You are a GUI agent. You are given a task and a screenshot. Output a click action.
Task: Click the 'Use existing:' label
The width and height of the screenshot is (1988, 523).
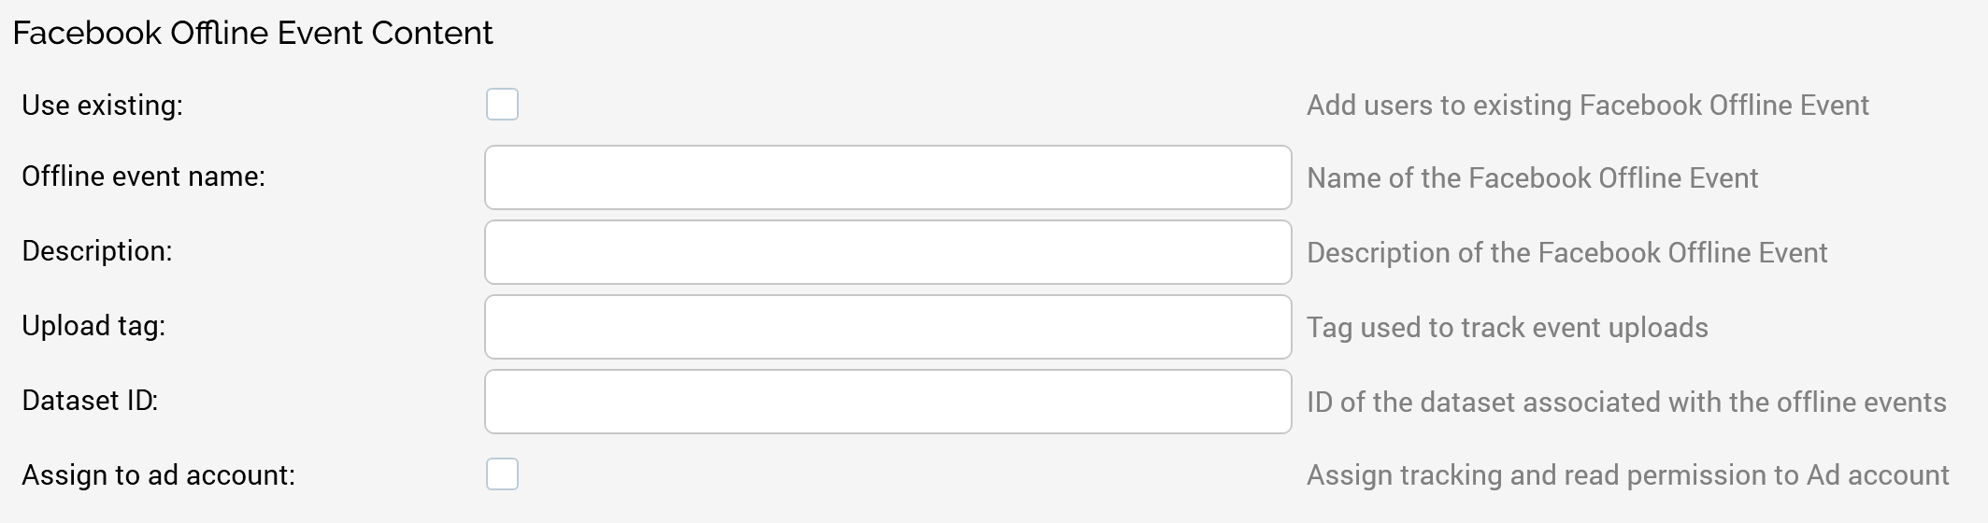point(102,106)
